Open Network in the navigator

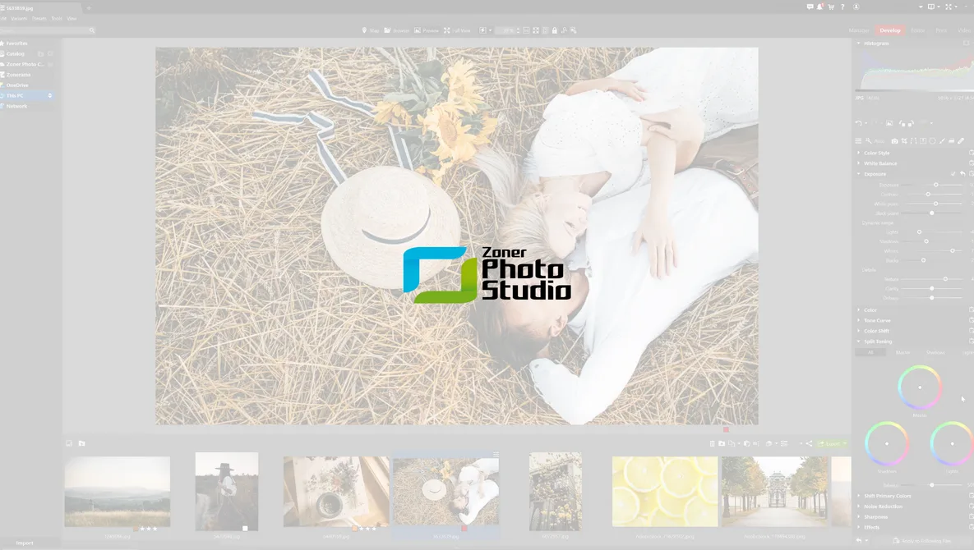16,106
